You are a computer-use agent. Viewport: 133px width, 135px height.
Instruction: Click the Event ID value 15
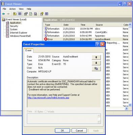click(x=64, y=64)
